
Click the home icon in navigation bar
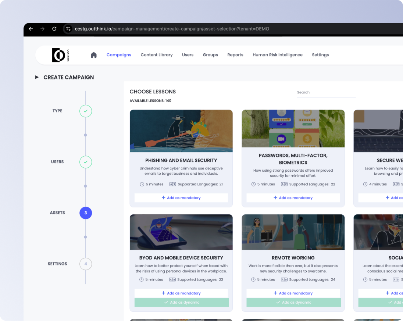click(x=94, y=55)
